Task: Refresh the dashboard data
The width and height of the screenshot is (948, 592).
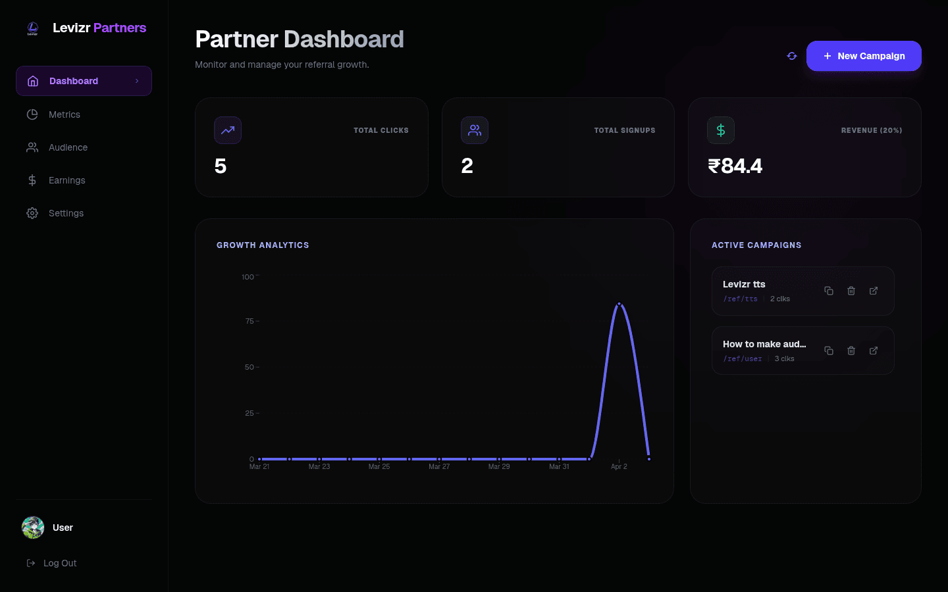Action: pos(792,56)
